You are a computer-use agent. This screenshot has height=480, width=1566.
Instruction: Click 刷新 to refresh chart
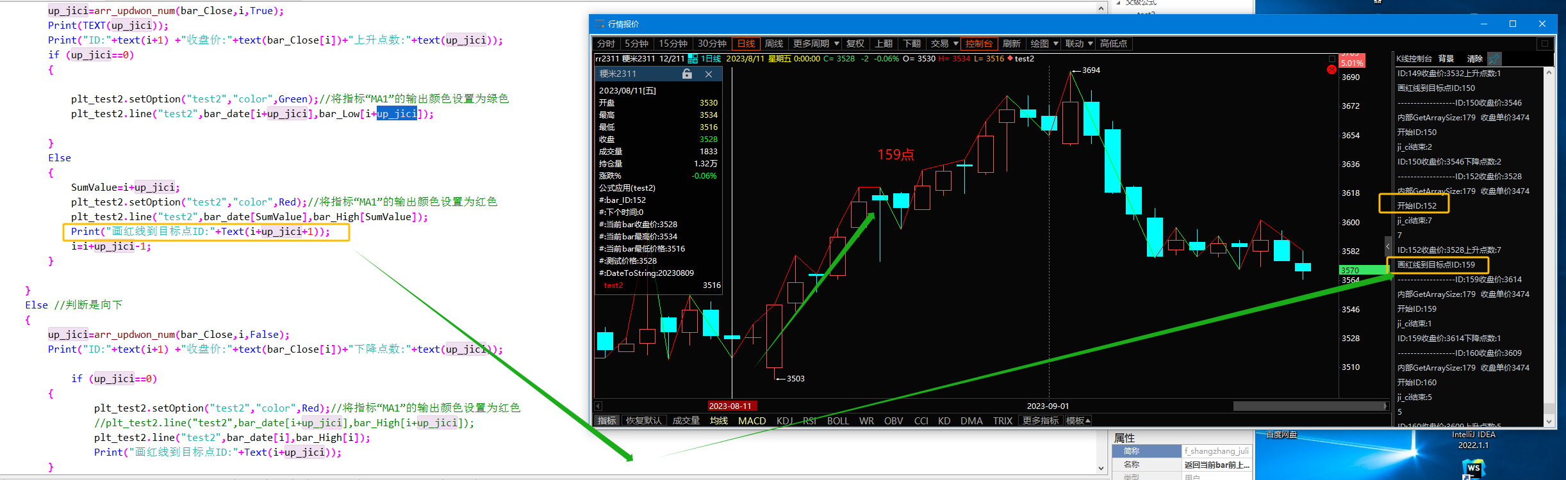[x=1012, y=44]
